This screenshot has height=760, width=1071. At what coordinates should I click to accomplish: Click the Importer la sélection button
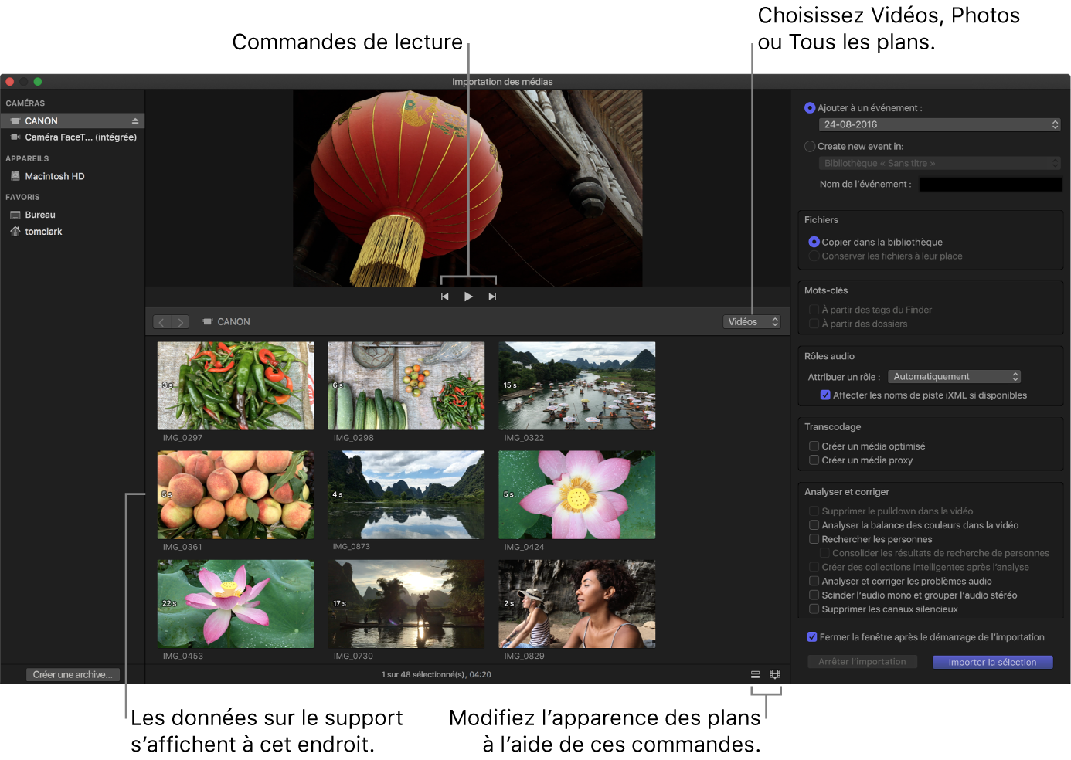pyautogui.click(x=992, y=662)
